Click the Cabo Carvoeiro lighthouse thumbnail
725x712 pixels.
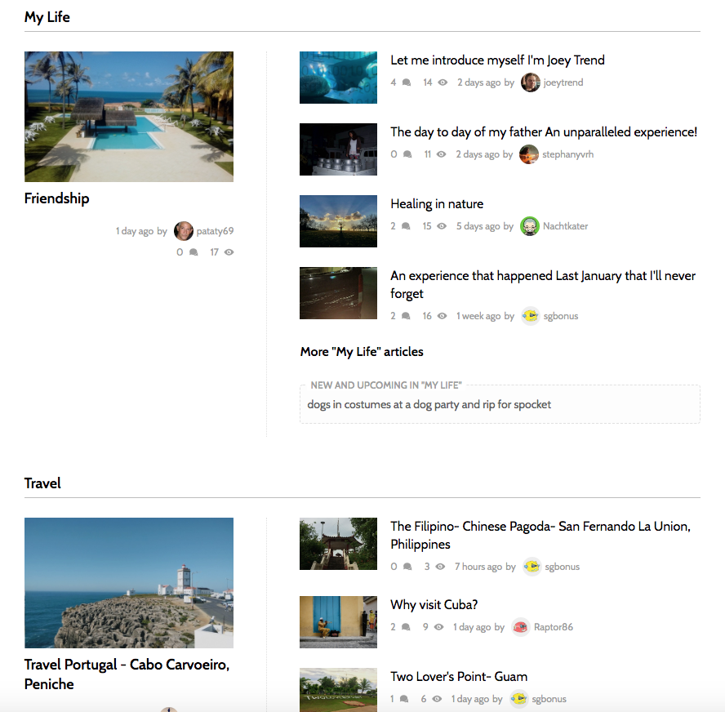[x=129, y=582]
